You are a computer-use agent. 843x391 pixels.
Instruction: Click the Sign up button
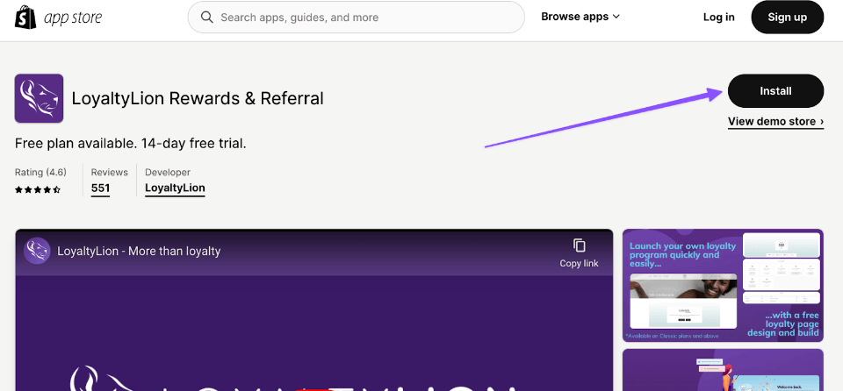click(787, 18)
